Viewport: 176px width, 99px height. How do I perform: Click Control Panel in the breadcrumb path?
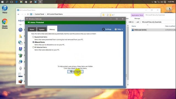(39, 14)
